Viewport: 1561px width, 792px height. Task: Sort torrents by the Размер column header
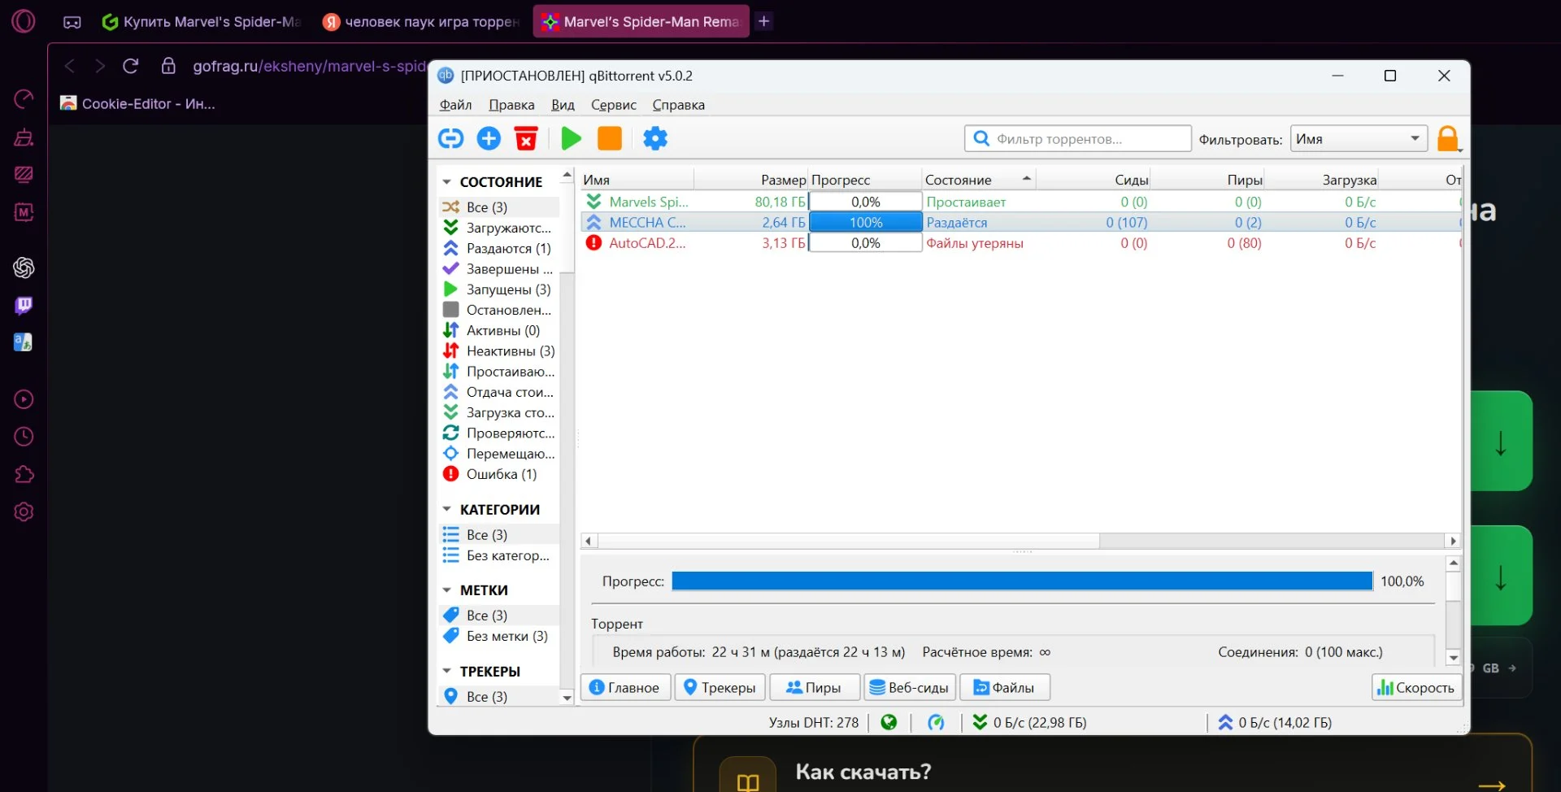coord(751,180)
